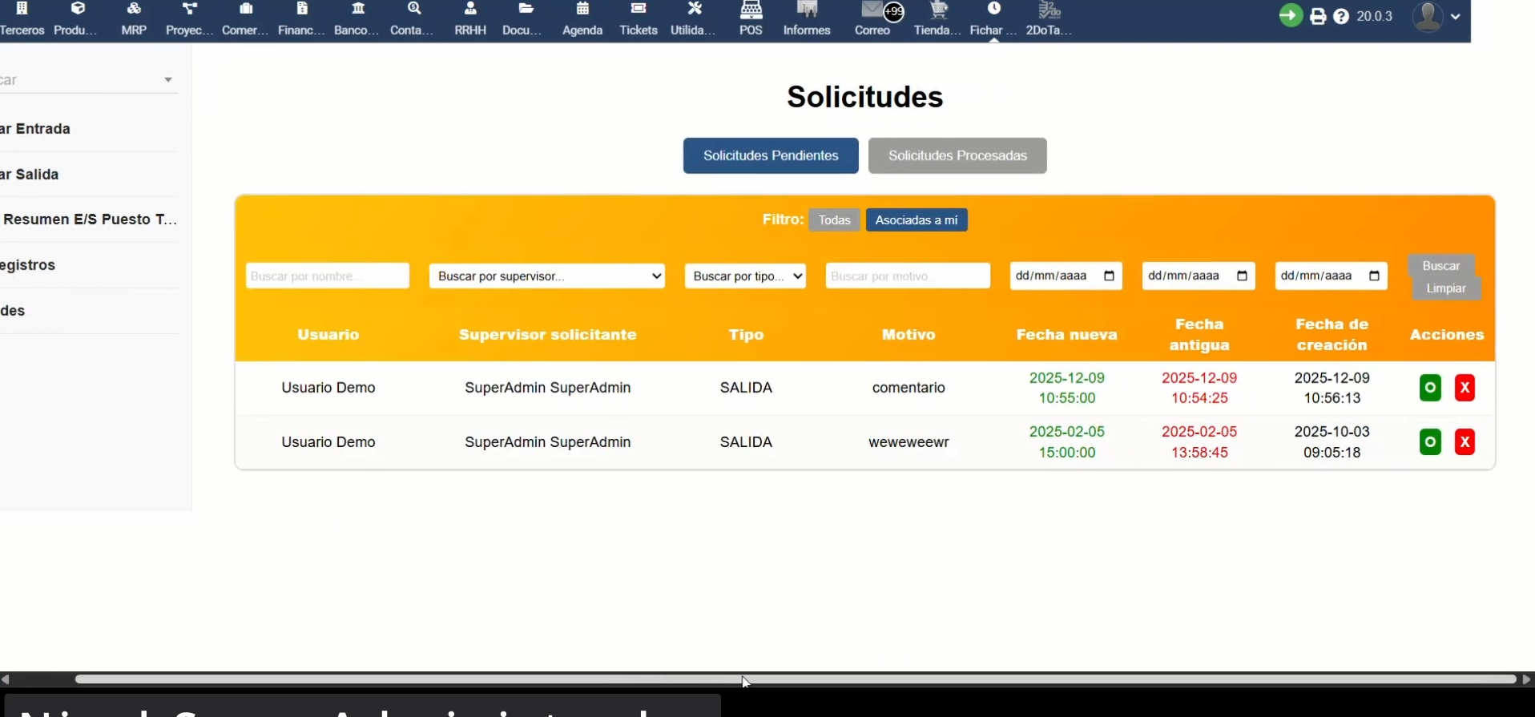Approve the 'comentario' request with green button
This screenshot has width=1535, height=717.
click(x=1430, y=388)
